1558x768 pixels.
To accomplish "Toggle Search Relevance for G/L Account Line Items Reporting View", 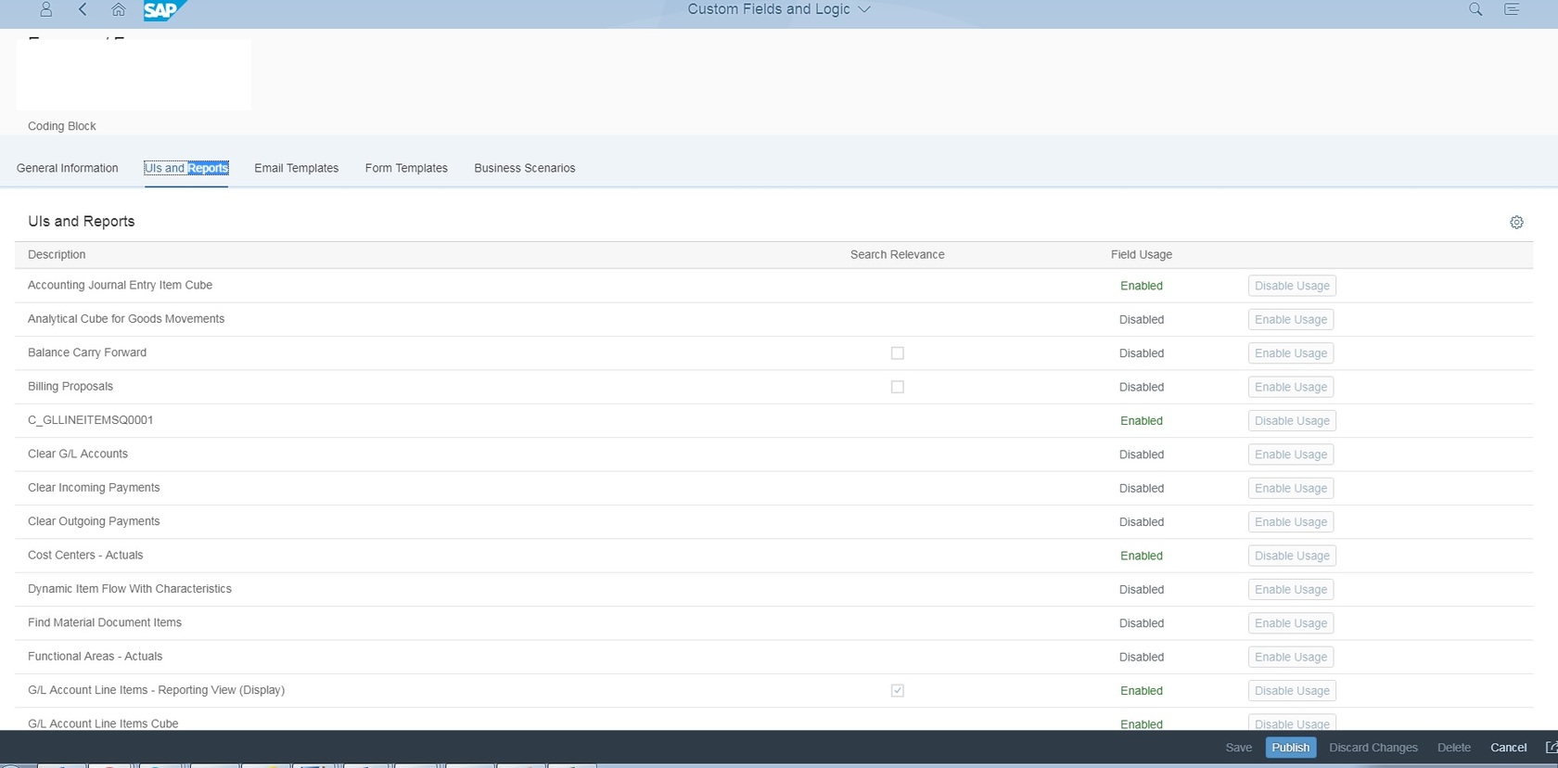I will 897,691.
